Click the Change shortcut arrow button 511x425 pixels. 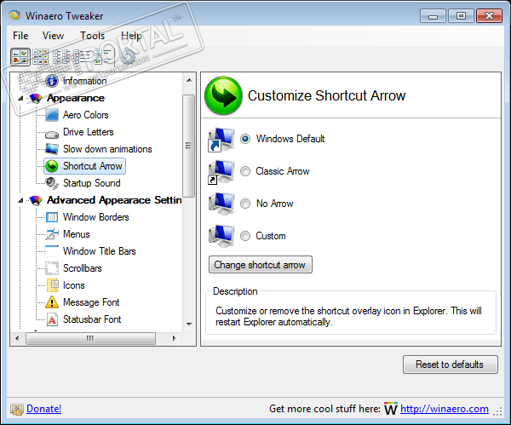point(261,265)
